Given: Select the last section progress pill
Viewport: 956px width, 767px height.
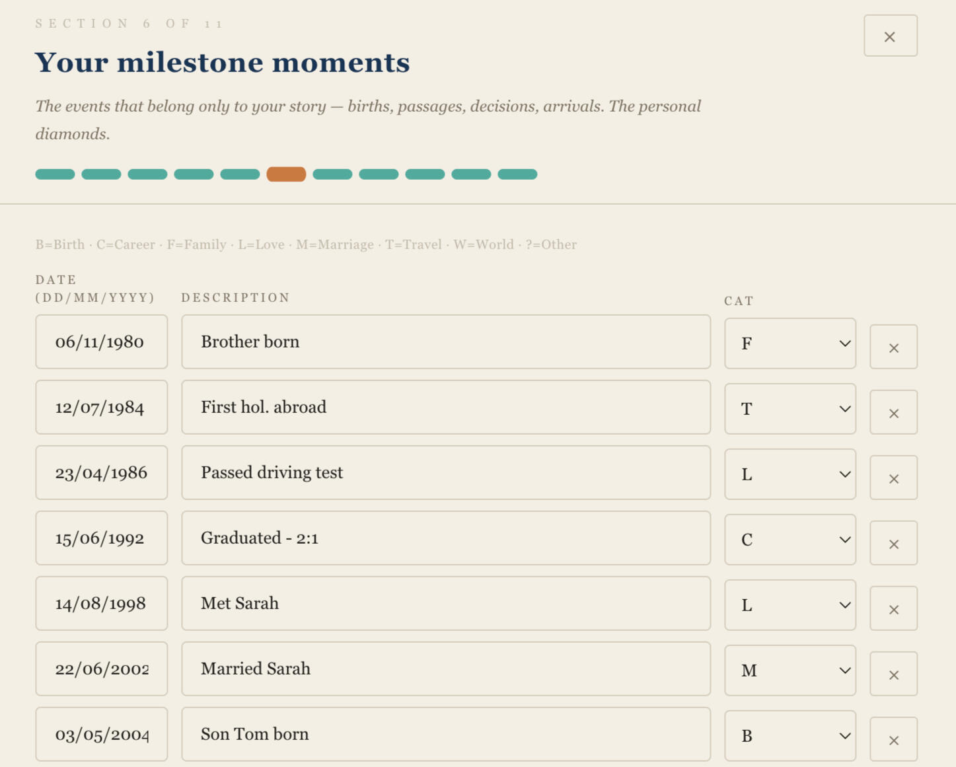Looking at the screenshot, I should tap(517, 174).
